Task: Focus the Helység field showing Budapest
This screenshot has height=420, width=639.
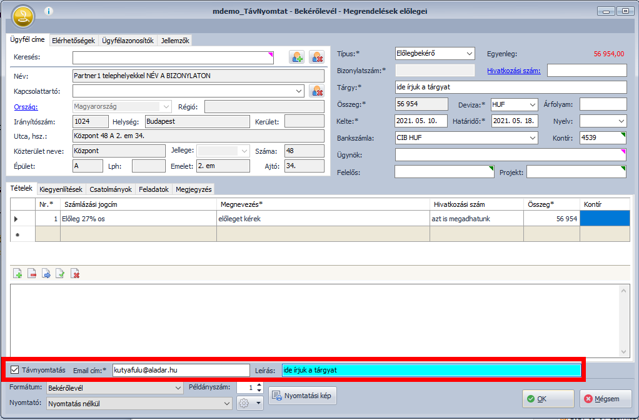Action: point(197,121)
